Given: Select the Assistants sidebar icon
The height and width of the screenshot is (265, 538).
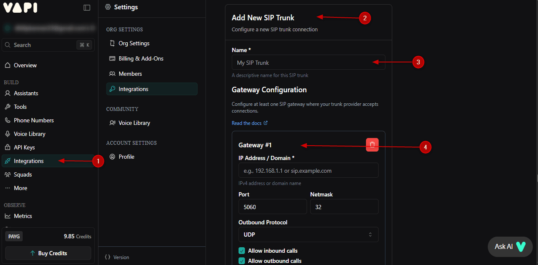Looking at the screenshot, I should coord(9,93).
